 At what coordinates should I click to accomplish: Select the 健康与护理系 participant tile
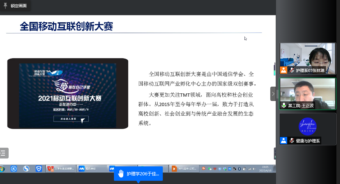coord(308,129)
